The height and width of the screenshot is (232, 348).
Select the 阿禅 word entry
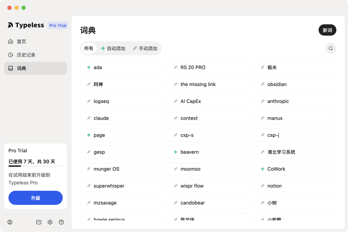(x=121, y=84)
